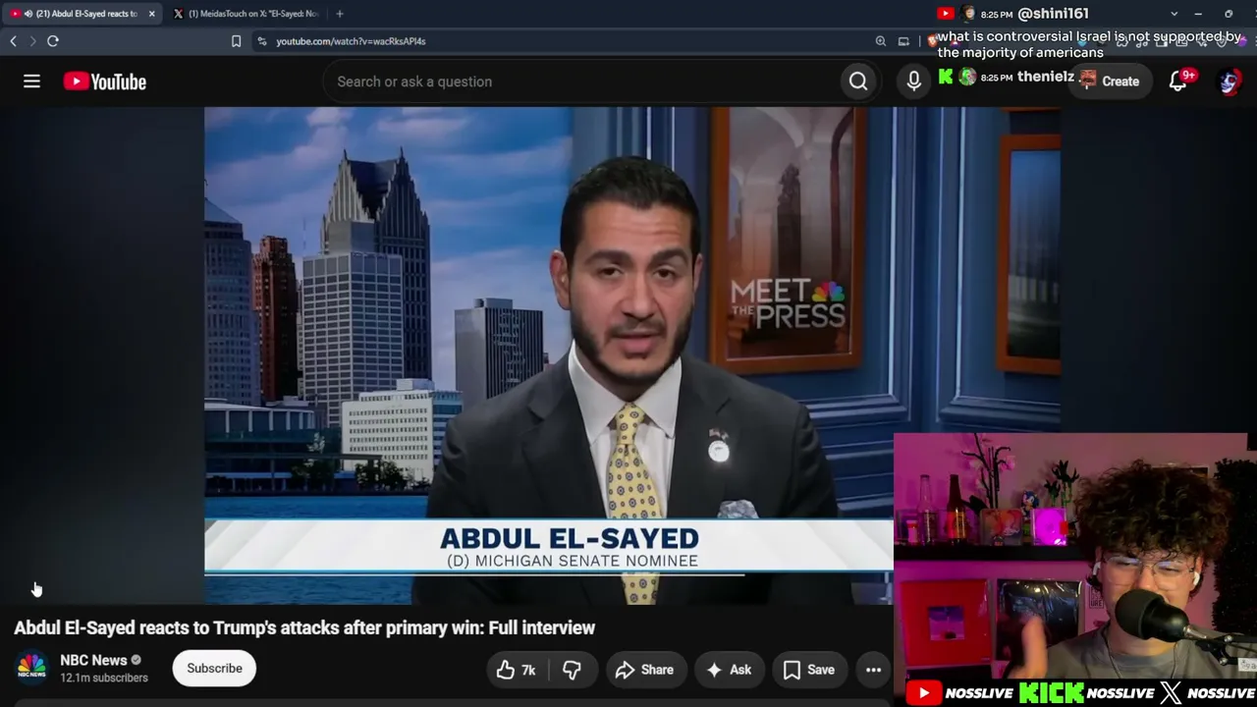Click the cast/screen icon in the address bar

903,41
